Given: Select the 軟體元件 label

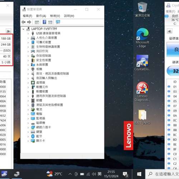Looking at the screenshot, I should (42, 87).
